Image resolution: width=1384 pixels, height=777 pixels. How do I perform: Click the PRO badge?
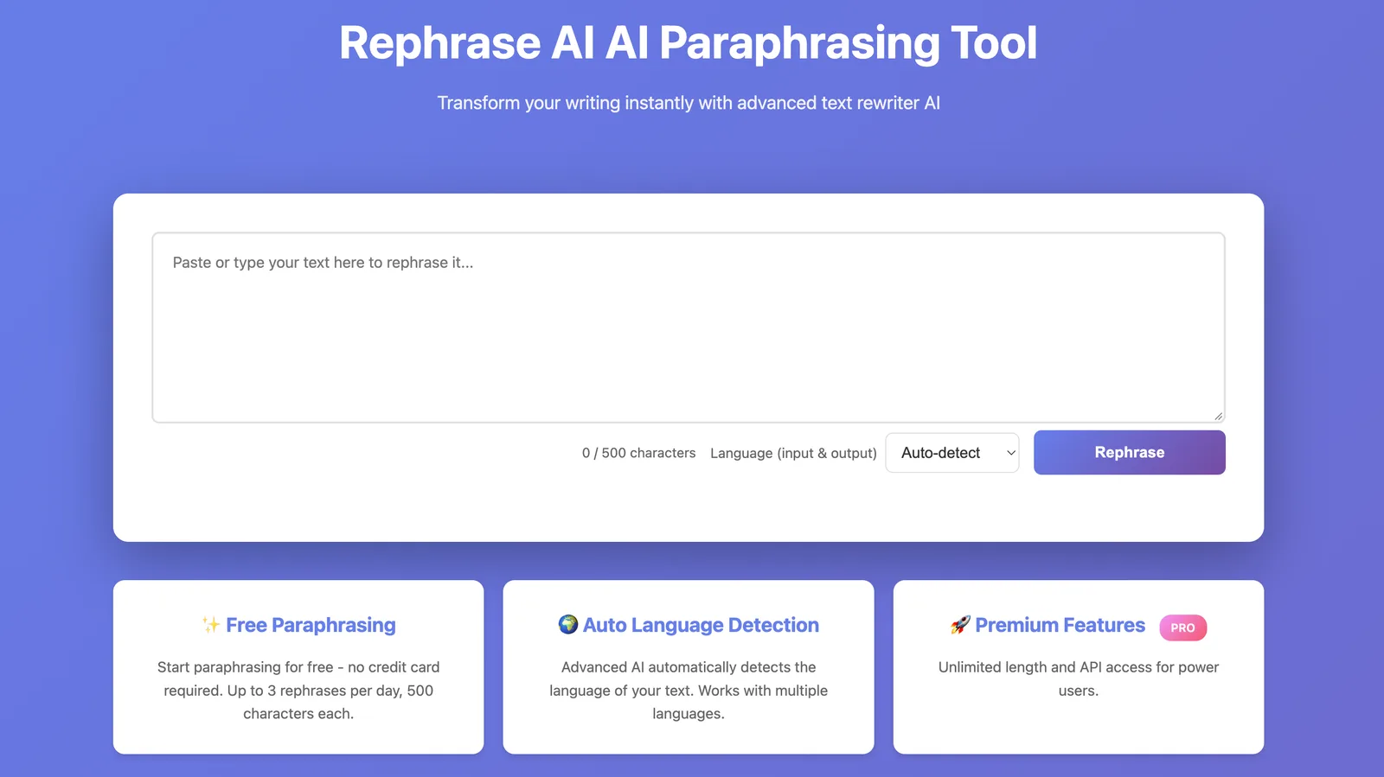(x=1182, y=627)
